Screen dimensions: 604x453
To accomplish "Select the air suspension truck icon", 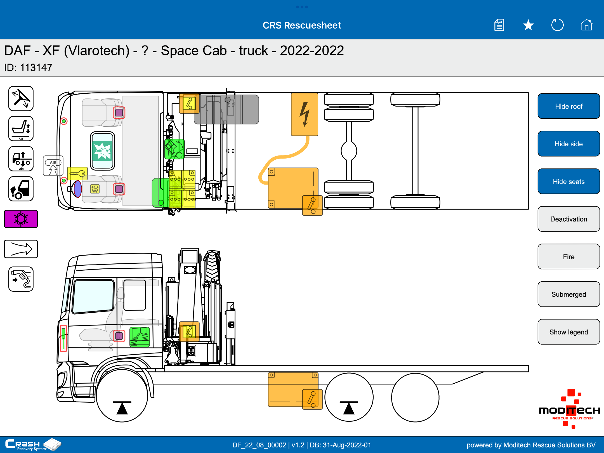I will (21, 159).
